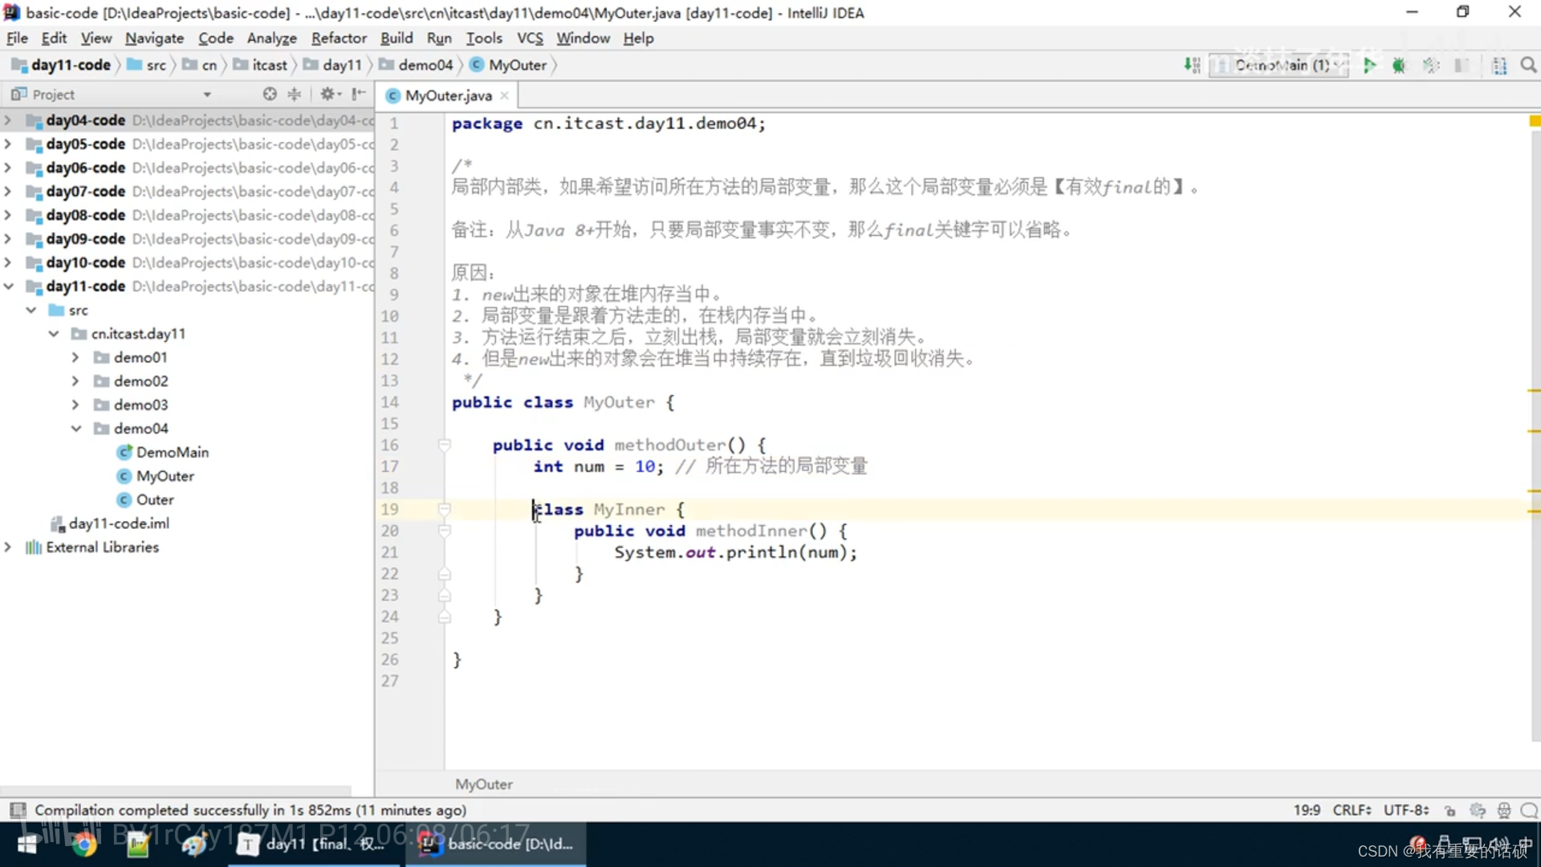This screenshot has height=867, width=1541.
Task: Open the VCS menu
Action: [x=530, y=38]
